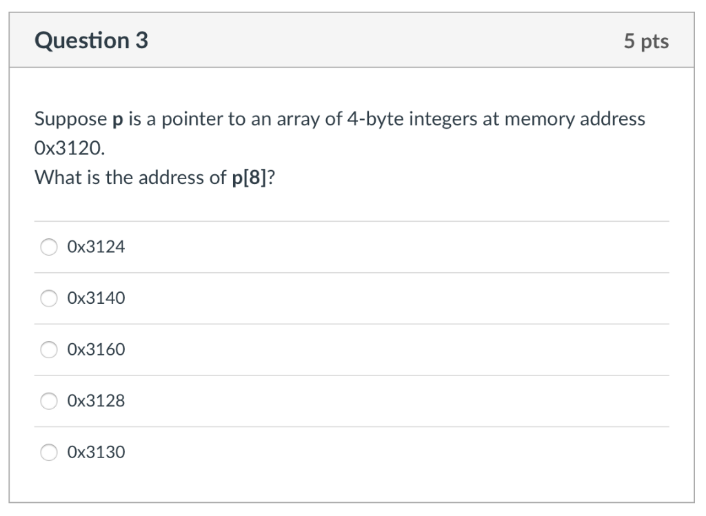Viewport: 706px width, 516px height.
Task: Click 'What is the address of' text
Action: (x=130, y=178)
